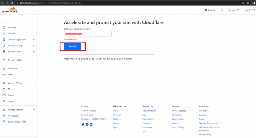Expand Workers & Pages submenu

34,83
